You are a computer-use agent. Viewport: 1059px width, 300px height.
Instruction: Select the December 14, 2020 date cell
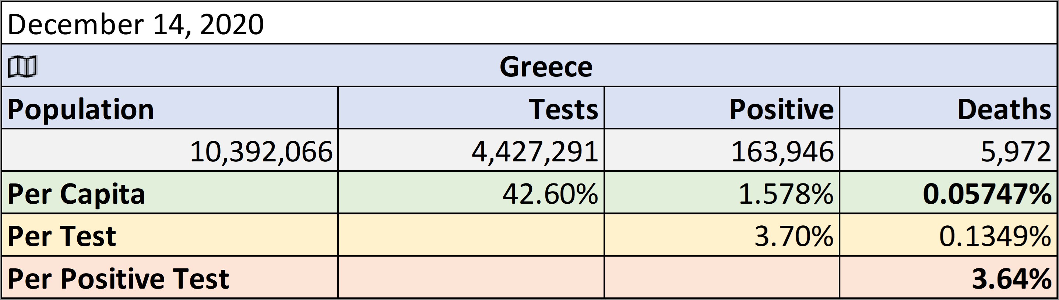(529, 23)
